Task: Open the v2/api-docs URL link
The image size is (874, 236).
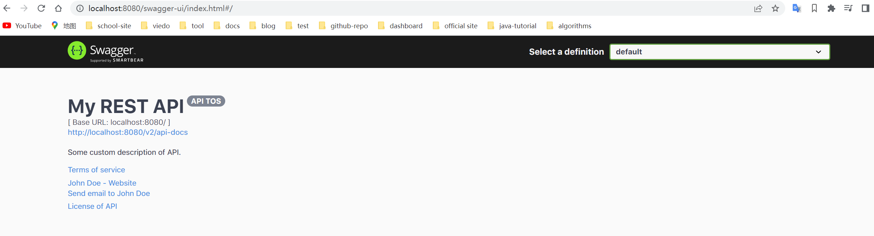Action: coord(128,132)
